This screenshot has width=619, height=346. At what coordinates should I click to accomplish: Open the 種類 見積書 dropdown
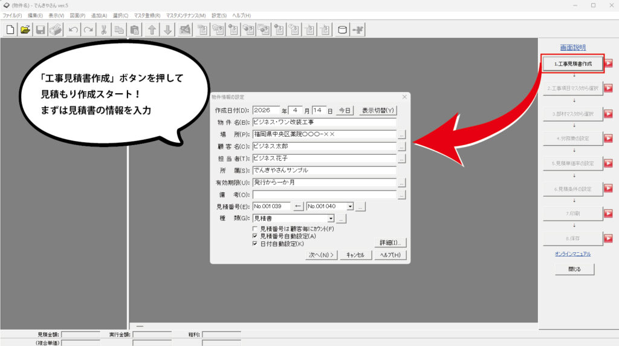(x=331, y=218)
